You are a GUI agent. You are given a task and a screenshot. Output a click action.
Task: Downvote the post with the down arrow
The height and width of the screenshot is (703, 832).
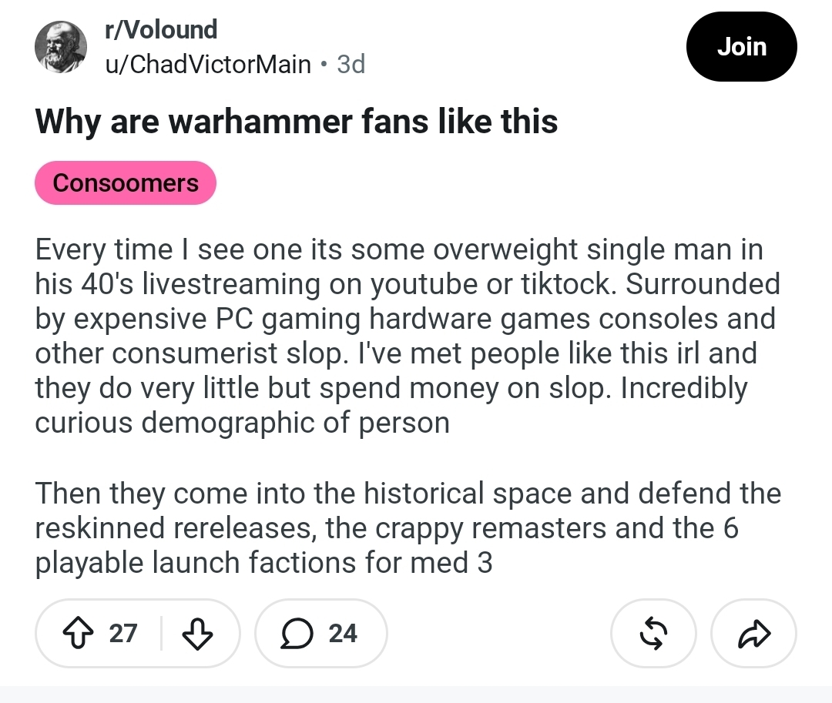tap(197, 633)
